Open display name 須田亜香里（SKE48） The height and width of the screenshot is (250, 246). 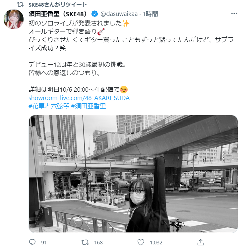pos(58,14)
